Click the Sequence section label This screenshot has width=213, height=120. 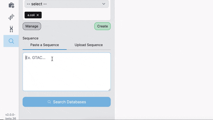[x=30, y=38]
